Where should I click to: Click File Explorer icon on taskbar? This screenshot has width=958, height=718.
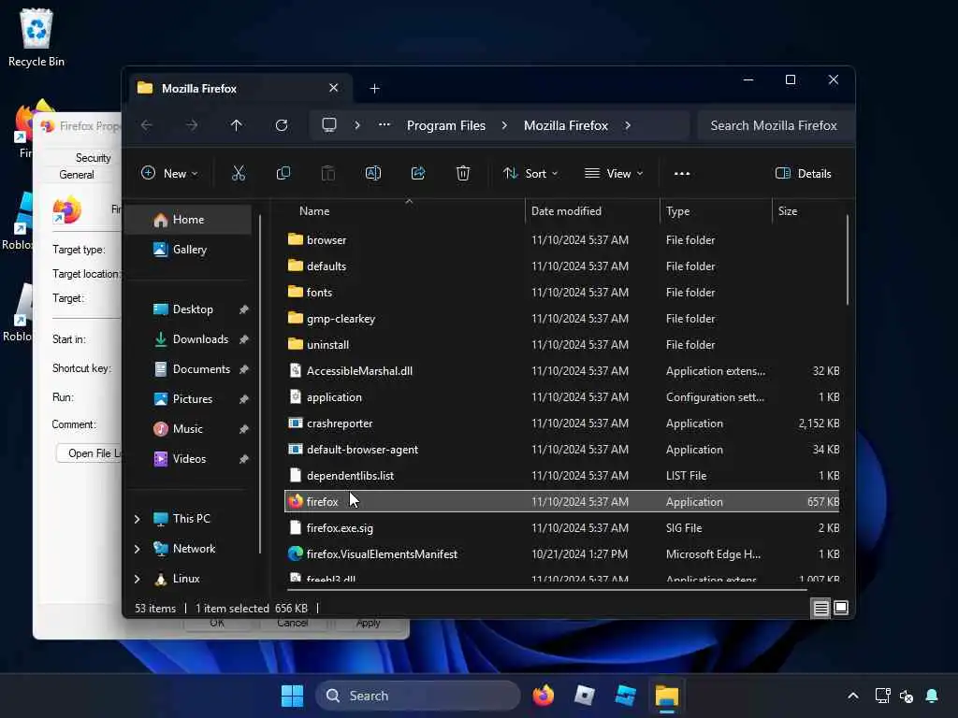coord(667,696)
